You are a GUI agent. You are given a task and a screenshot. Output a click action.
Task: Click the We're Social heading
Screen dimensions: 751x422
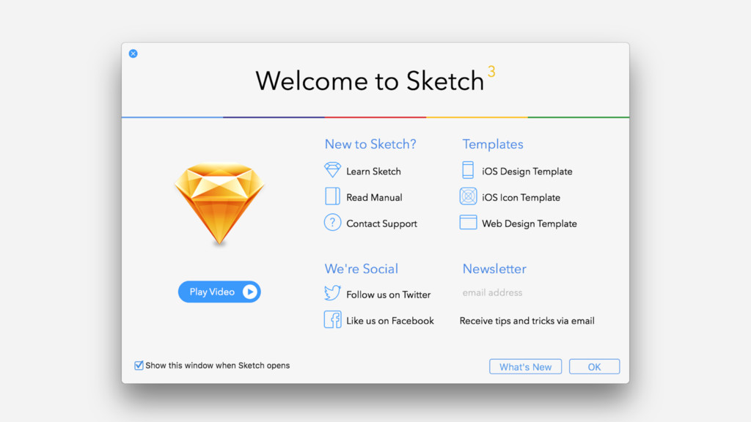pyautogui.click(x=361, y=269)
